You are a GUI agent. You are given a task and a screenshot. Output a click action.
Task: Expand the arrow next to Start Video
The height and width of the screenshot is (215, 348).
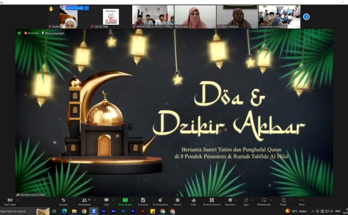click(17, 200)
